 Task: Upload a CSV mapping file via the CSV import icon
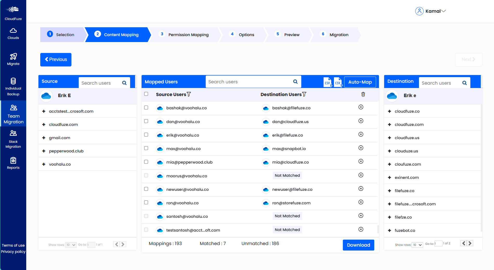click(338, 82)
